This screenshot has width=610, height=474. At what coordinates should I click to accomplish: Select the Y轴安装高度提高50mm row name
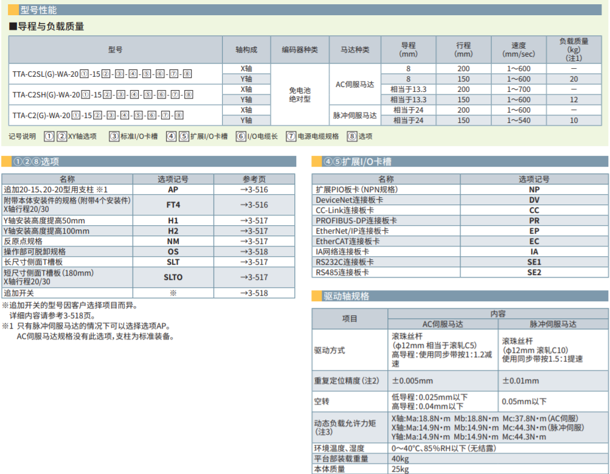44,221
